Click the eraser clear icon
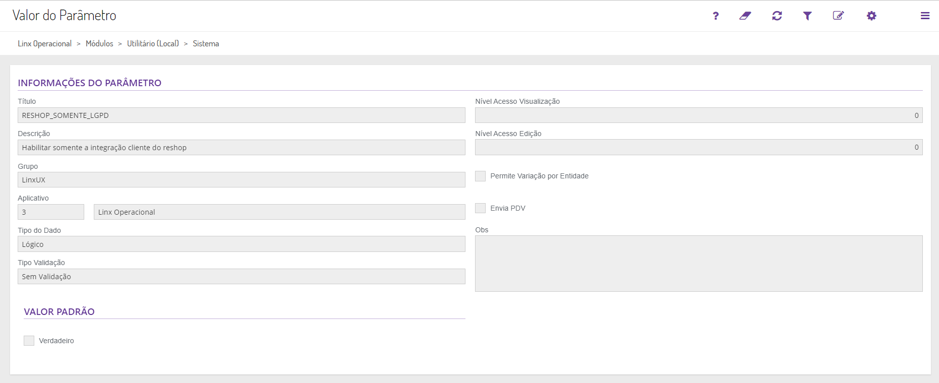 tap(745, 16)
